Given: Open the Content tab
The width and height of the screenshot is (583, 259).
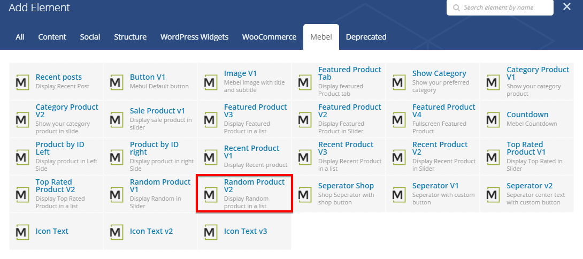Looking at the screenshot, I should 52,37.
